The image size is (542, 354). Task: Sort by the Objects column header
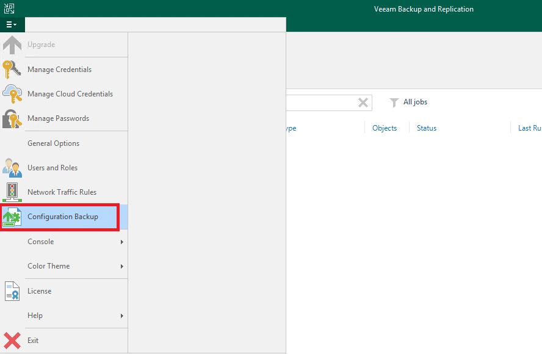(x=385, y=128)
